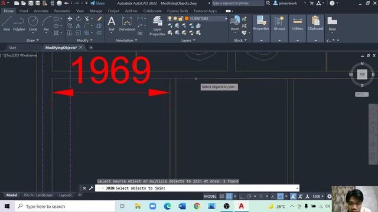Viewport: 378px width, 212px height.
Task: Select the multiline Text tool
Action: pos(112,24)
